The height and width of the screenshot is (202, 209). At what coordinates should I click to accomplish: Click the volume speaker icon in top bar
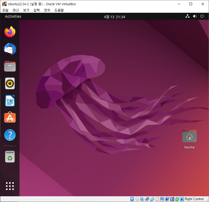(x=195, y=16)
